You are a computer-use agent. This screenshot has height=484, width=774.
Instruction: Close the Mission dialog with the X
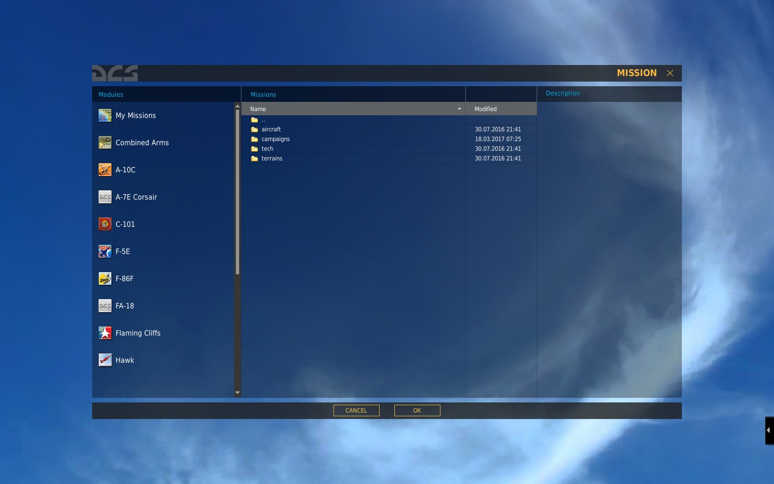670,73
